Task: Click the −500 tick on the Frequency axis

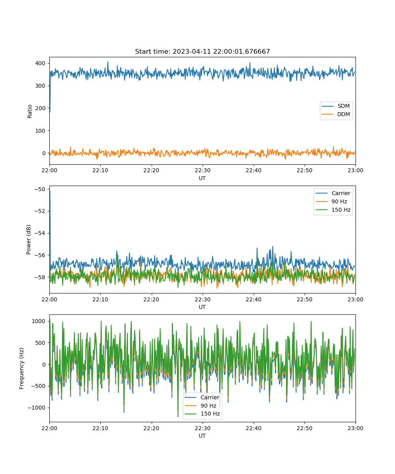Action: 39,386
